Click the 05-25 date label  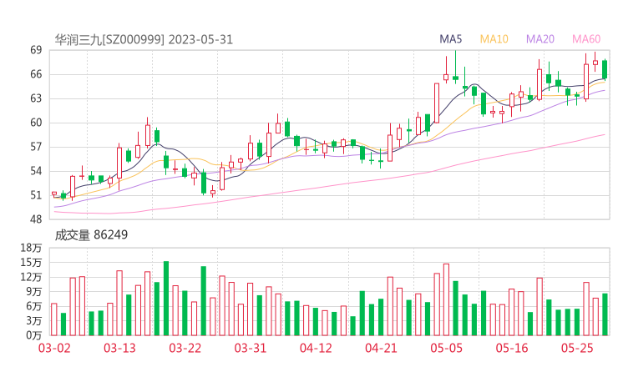pos(577,348)
